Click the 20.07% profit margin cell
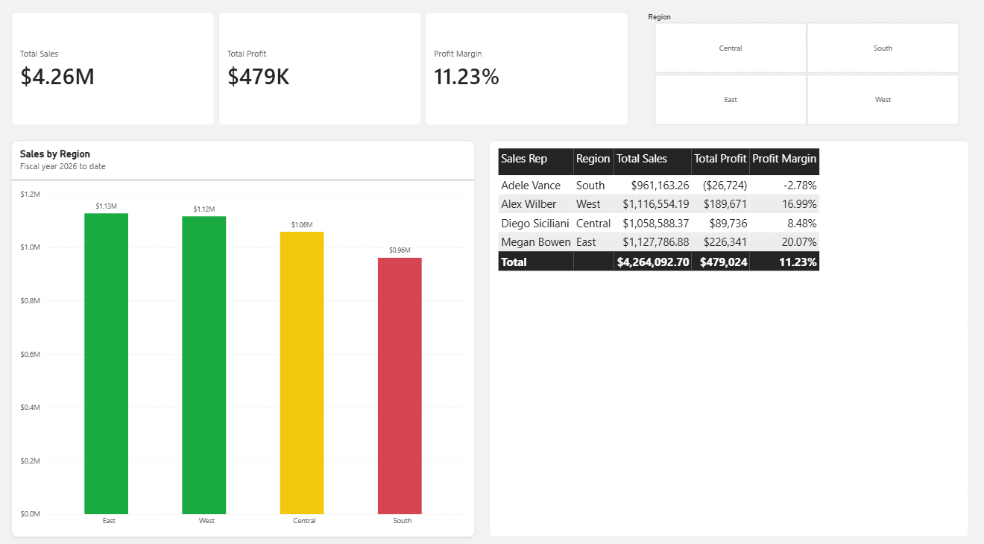Screen dimensions: 984x544 (784, 241)
